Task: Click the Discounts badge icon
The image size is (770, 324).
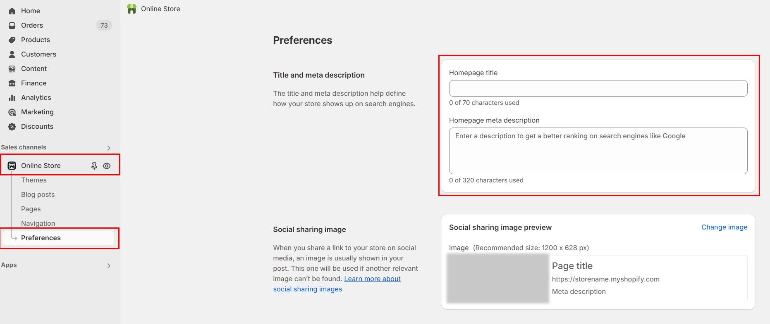Action: pos(12,127)
